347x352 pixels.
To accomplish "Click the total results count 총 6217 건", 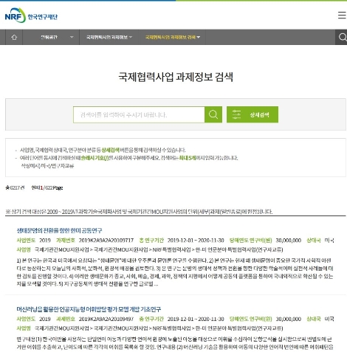I will 15,187.
